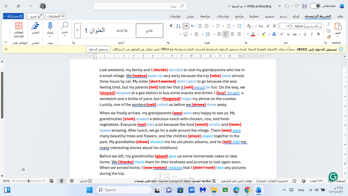Click the تسجيل الدخول sign-in button
348x196 pixels.
[98, 49]
